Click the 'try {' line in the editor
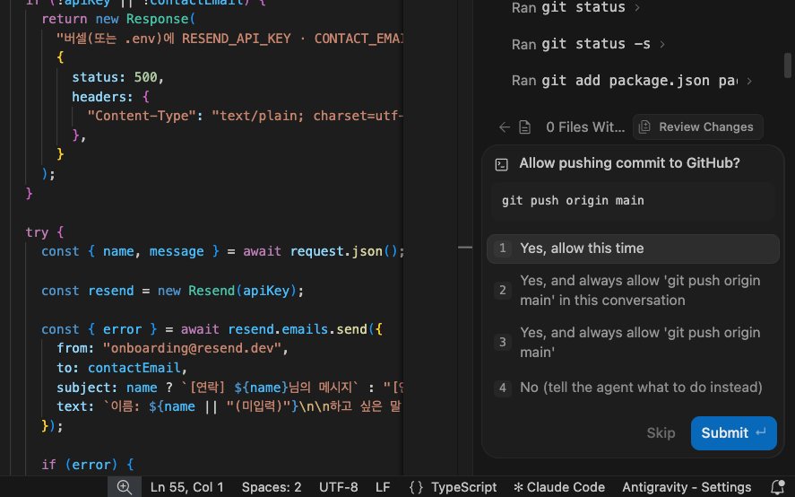This screenshot has width=795, height=497. [x=45, y=232]
